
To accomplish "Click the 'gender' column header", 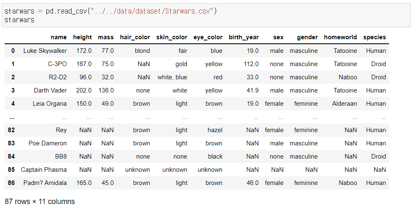I will (307, 37).
